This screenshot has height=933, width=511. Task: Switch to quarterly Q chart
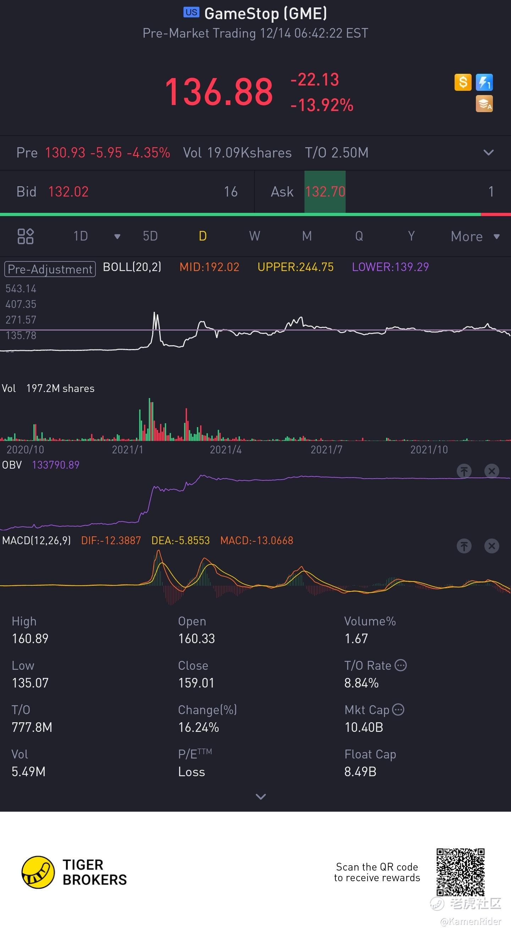(359, 236)
